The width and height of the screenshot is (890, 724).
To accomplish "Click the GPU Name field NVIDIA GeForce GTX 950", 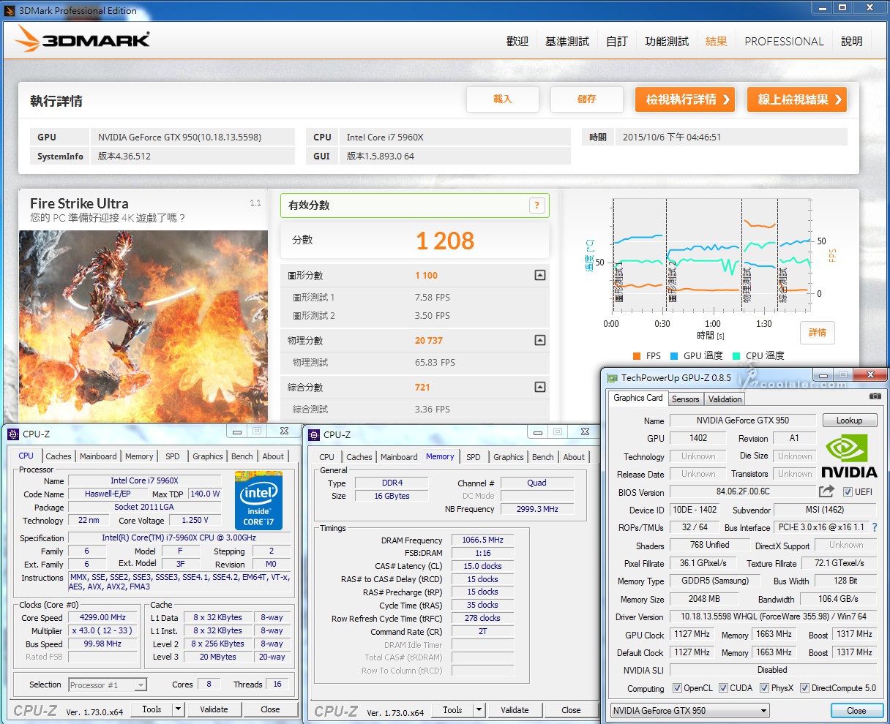I will click(742, 421).
